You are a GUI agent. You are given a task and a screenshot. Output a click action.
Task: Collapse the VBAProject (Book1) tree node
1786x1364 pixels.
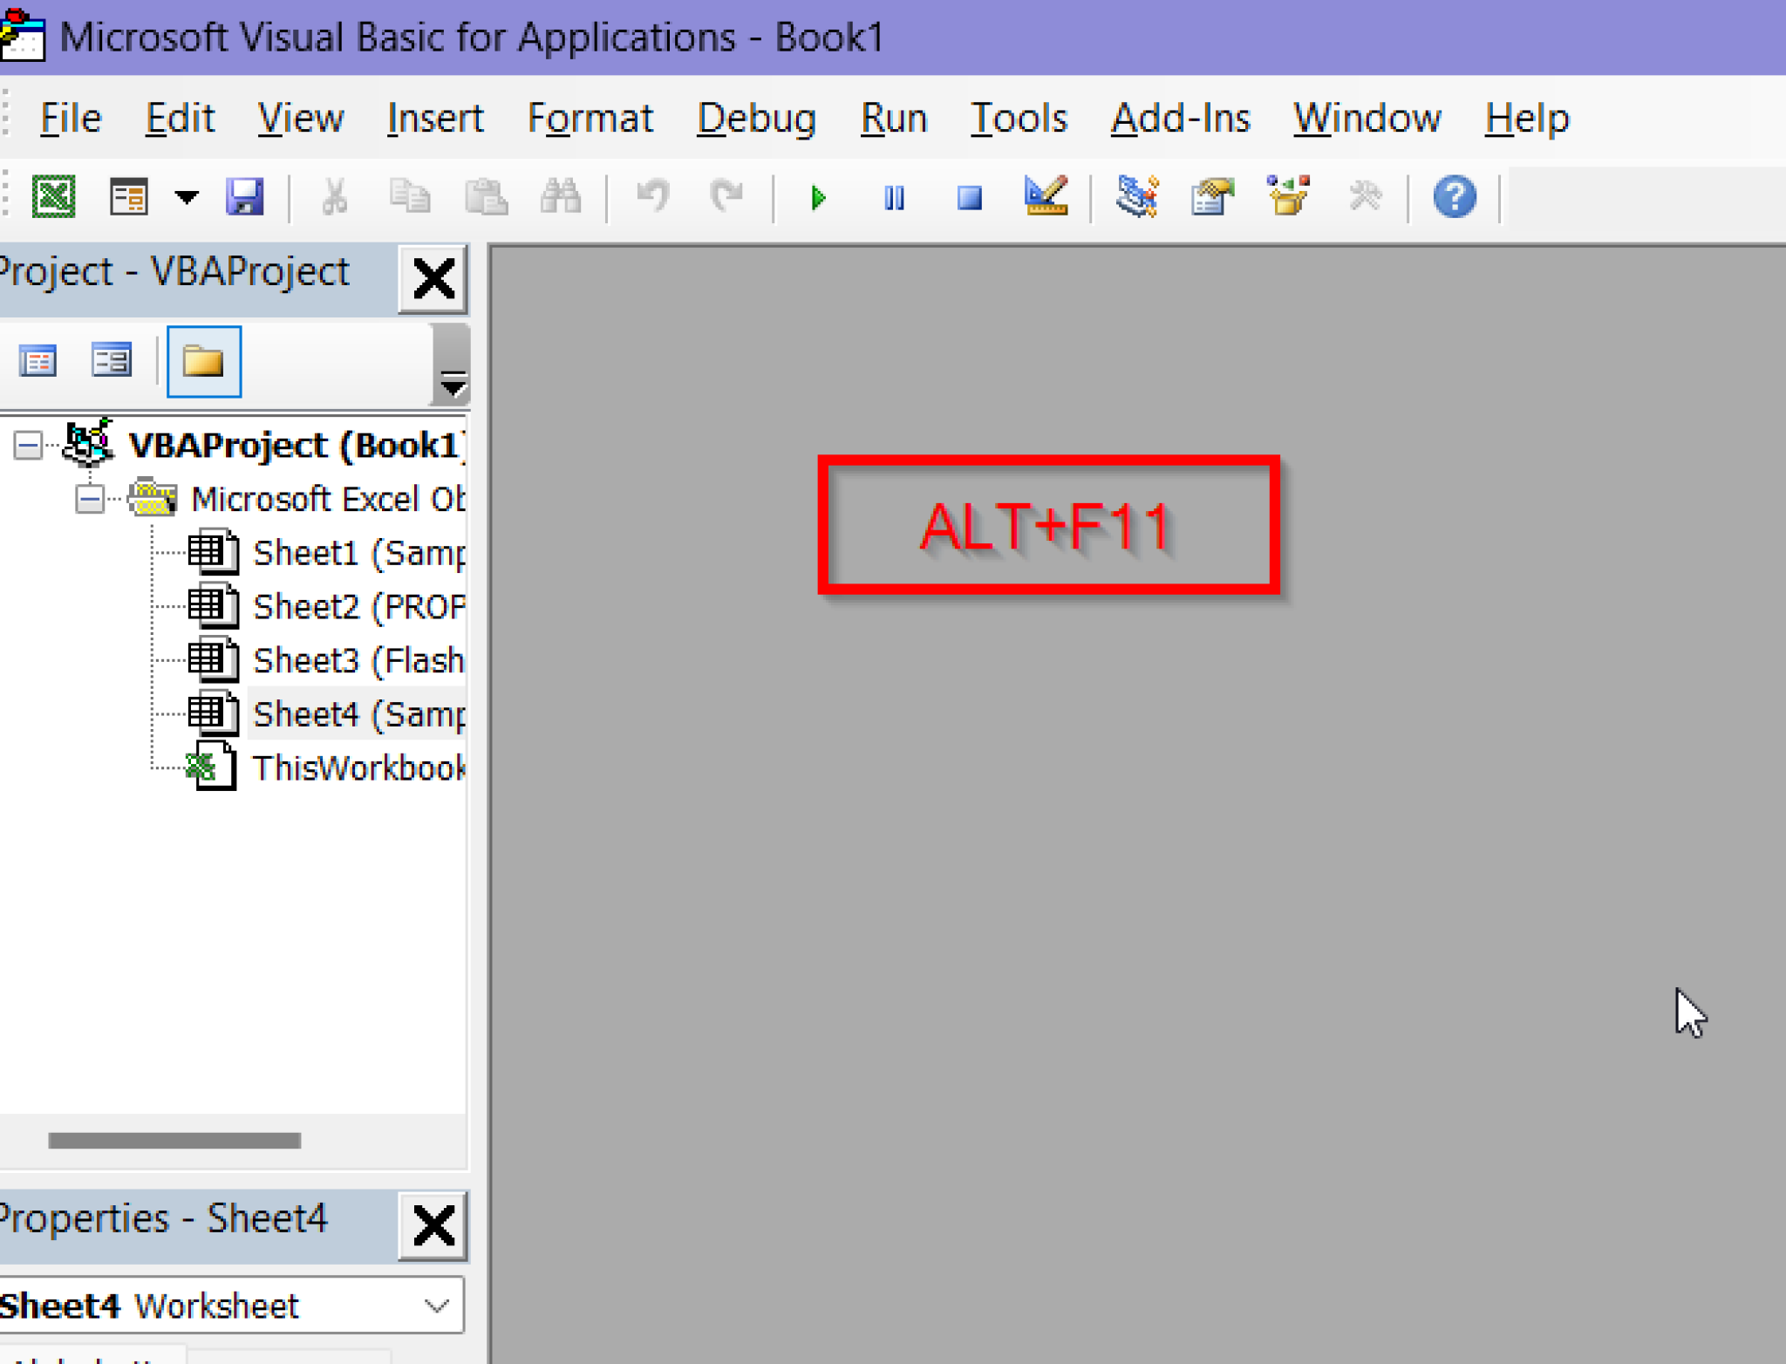pos(27,445)
